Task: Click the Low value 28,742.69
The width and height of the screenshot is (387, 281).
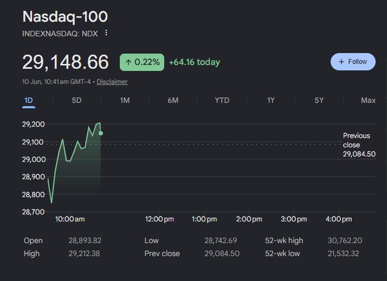Action: (221, 240)
